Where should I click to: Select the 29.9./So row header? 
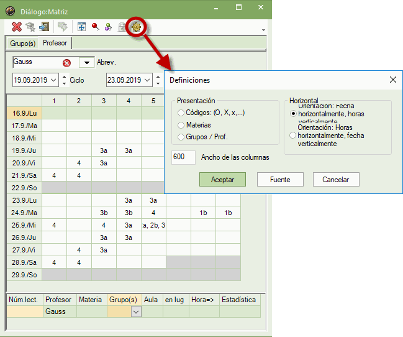24,275
